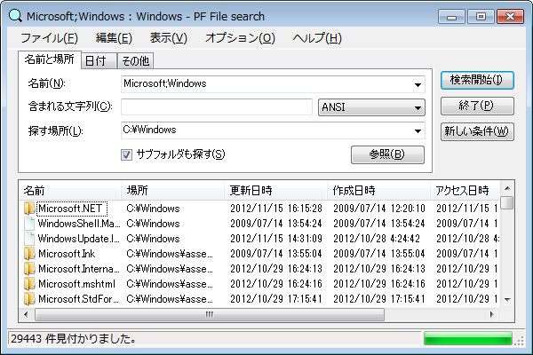The width and height of the screenshot is (533, 355).
Task: Click modified date 2012/11/15 14:31:09
Action: pyautogui.click(x=276, y=239)
